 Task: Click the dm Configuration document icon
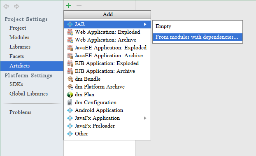click(70, 102)
